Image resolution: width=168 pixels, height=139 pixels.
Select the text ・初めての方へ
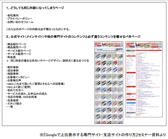click(x=15, y=90)
